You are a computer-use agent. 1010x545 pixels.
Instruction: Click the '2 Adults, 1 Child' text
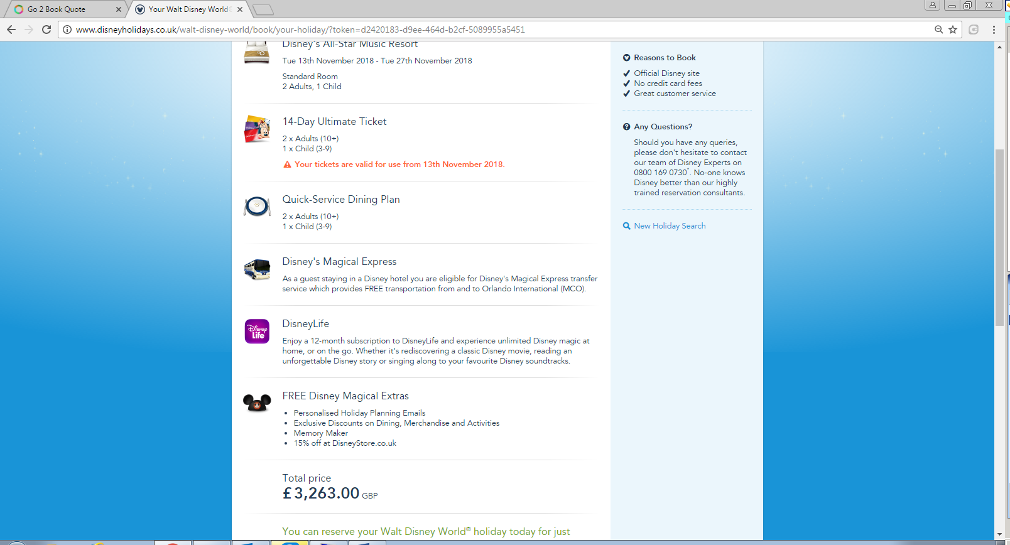coord(312,87)
